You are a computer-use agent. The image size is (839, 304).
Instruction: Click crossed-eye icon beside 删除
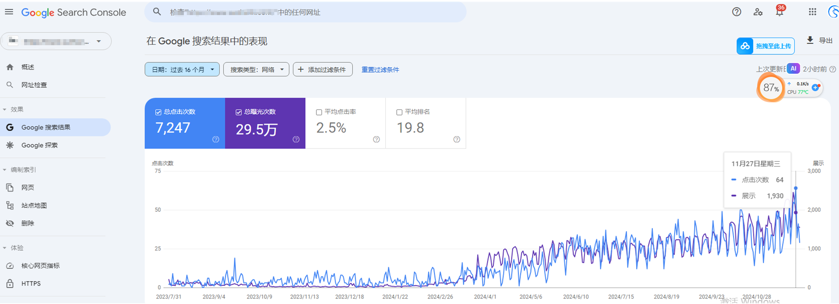(x=10, y=223)
